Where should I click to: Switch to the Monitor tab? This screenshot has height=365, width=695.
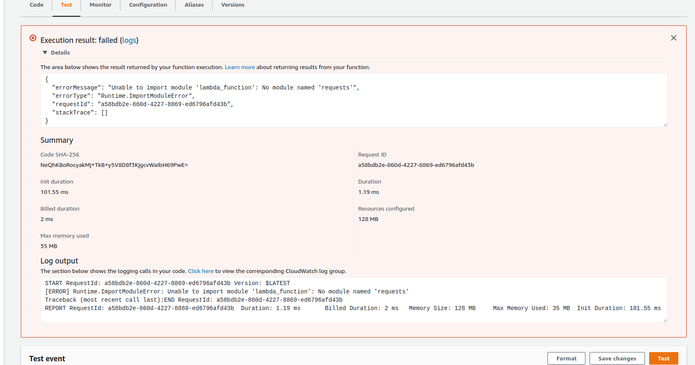(100, 5)
